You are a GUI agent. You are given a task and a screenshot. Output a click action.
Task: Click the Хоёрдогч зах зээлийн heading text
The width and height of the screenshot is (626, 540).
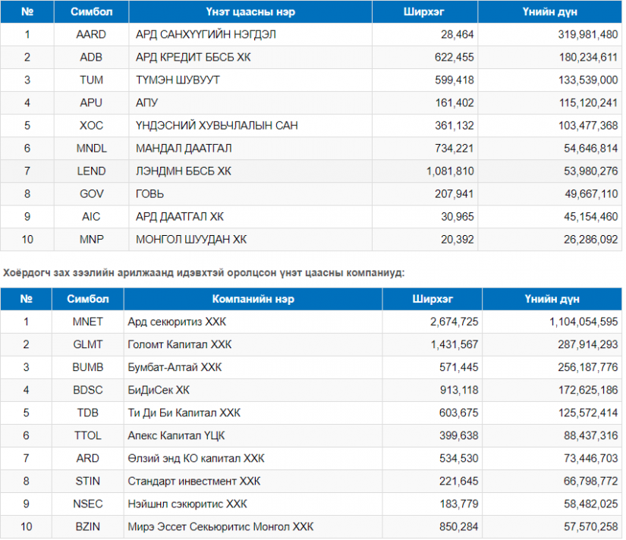tap(203, 273)
